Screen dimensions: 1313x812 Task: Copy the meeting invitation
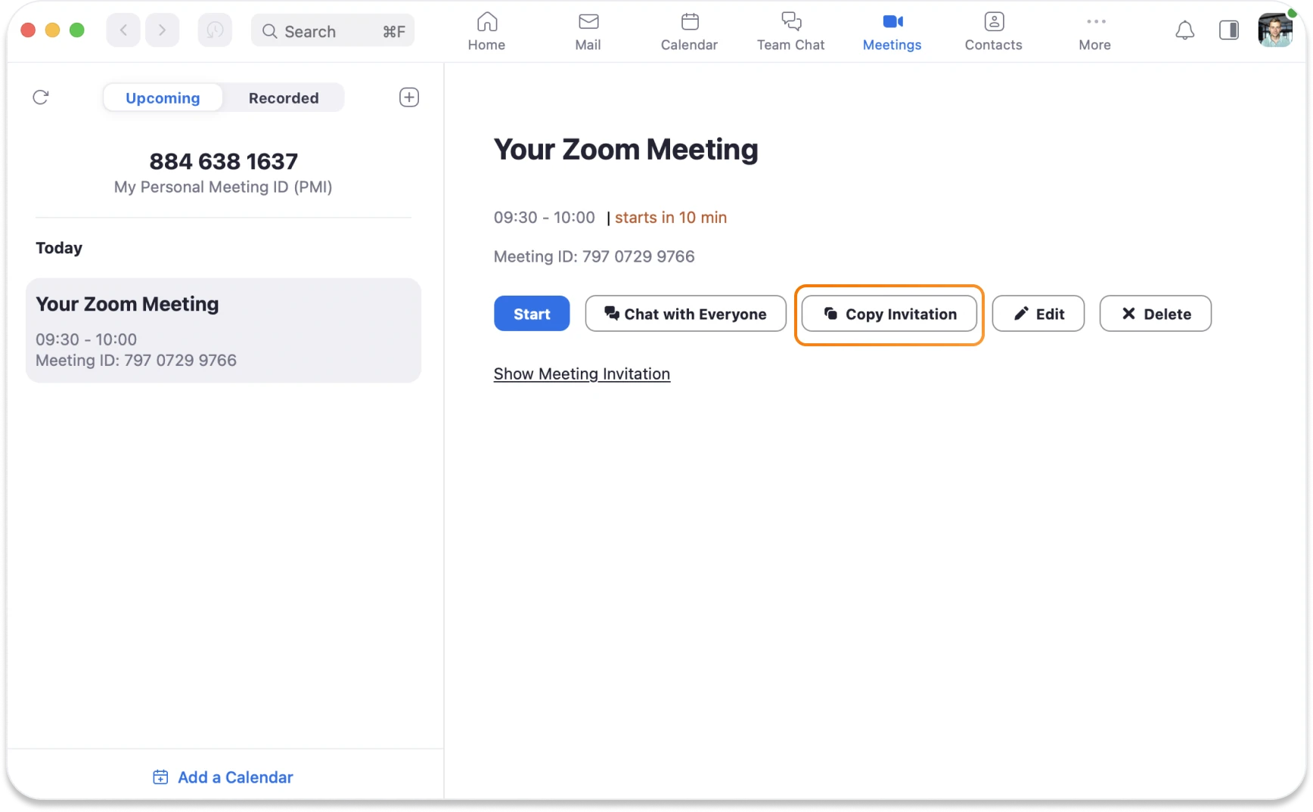889,313
